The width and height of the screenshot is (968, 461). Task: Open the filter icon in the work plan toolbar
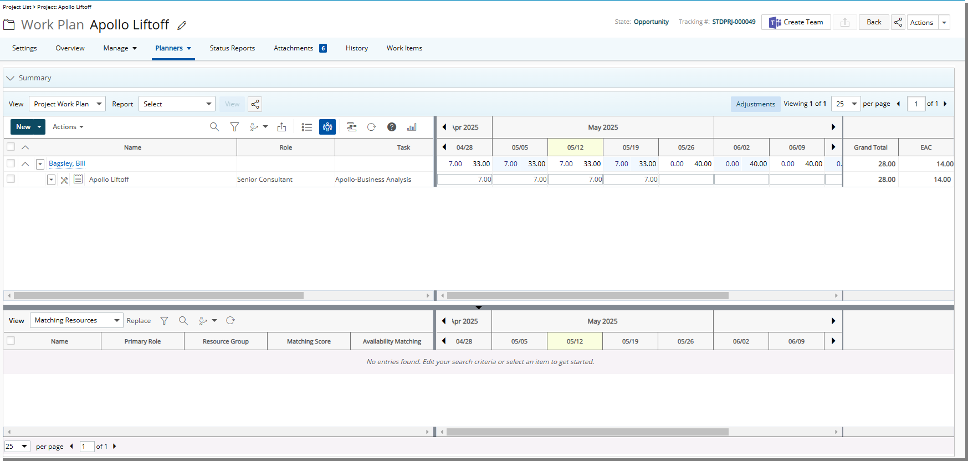[x=234, y=127]
